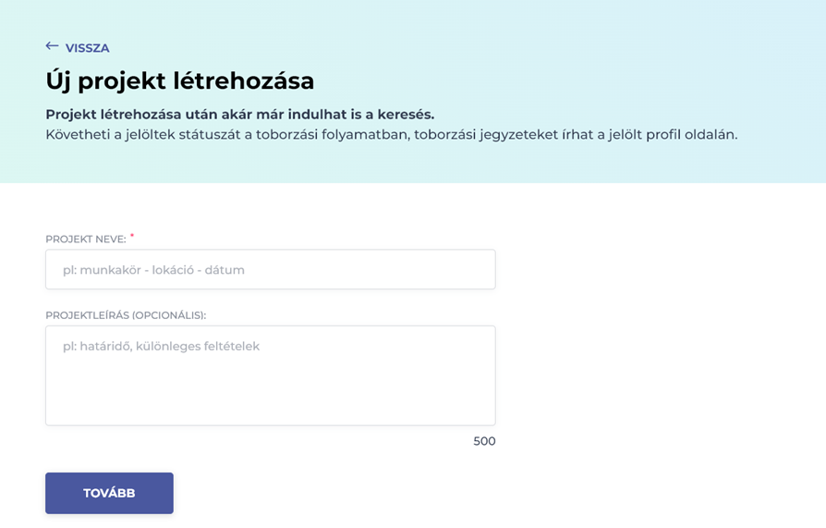
Task: Click the 'pl: határidő, különleges feltételek' placeholder
Action: [x=161, y=347]
